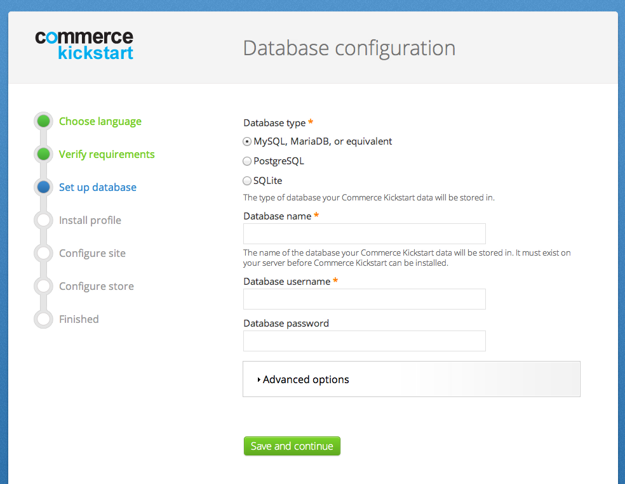
Task: Click the blue Set up database step circle
Action: pos(43,187)
